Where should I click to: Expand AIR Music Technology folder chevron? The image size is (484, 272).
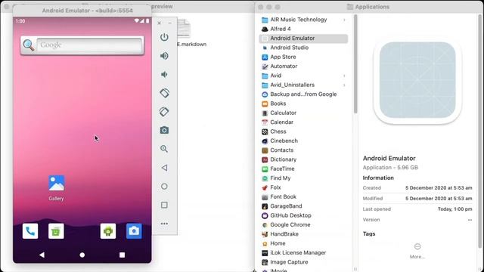pyautogui.click(x=344, y=20)
